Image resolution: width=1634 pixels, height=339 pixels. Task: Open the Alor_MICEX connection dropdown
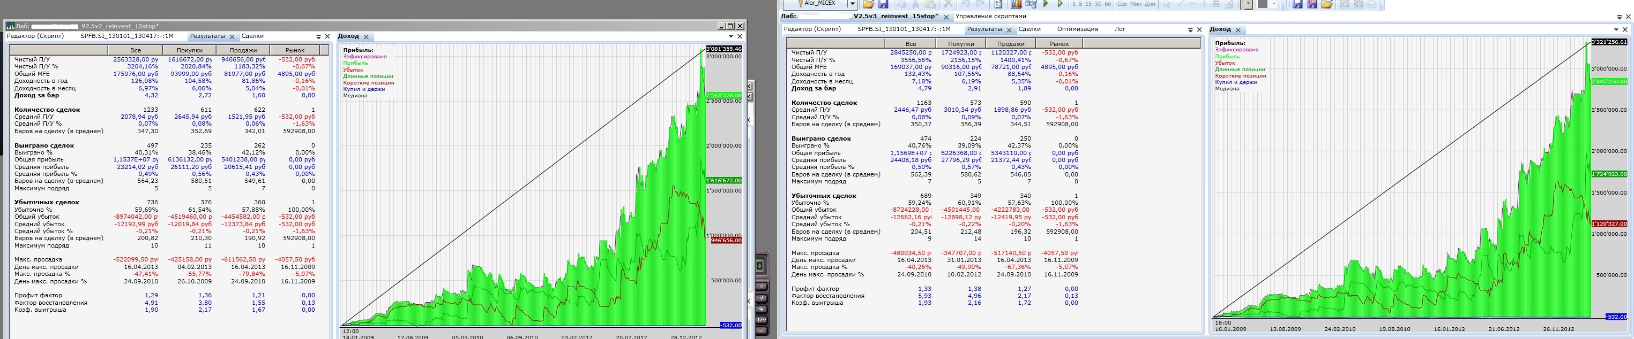[853, 4]
